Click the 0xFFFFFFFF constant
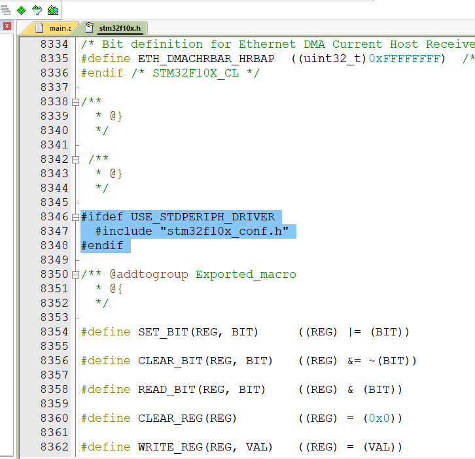This screenshot has height=459, width=475. click(404, 59)
